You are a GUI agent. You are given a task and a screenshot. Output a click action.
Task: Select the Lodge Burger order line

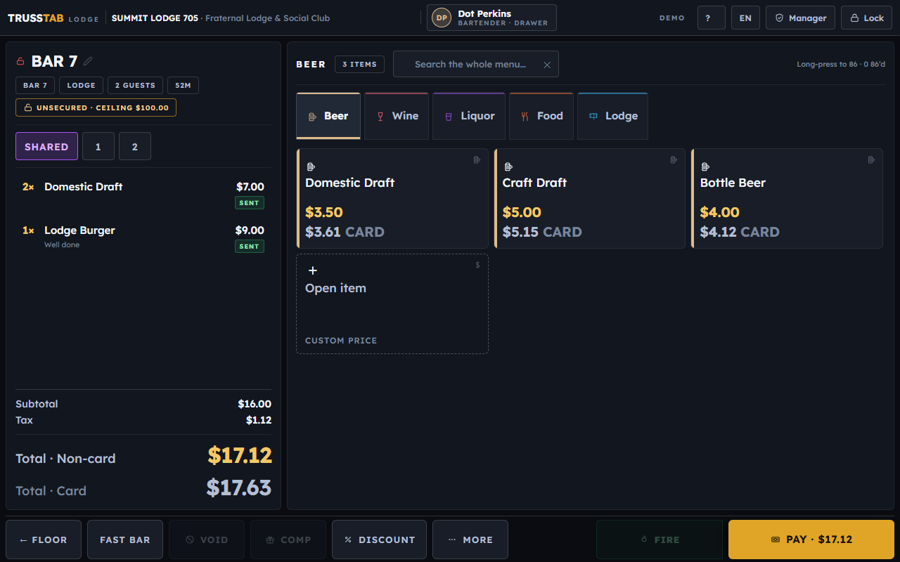(x=143, y=237)
